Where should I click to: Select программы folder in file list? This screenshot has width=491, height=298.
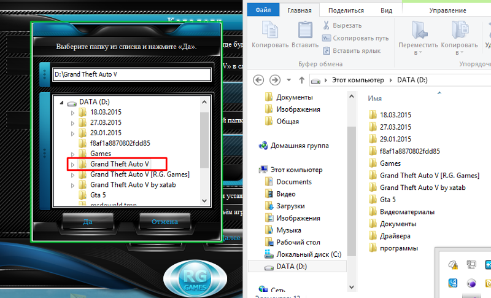tap(393, 248)
